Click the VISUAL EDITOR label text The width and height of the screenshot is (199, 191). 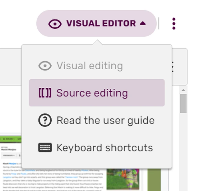click(101, 24)
